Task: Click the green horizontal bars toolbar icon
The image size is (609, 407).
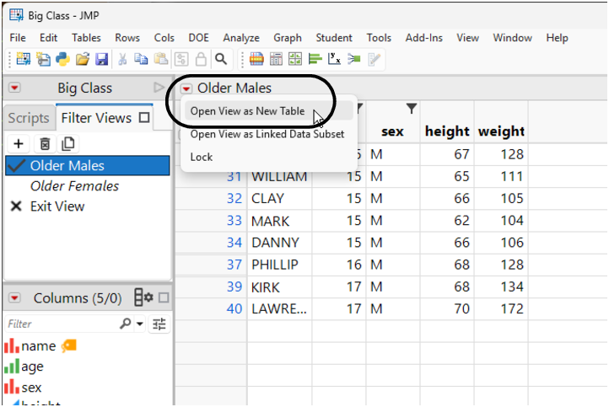Action: (315, 59)
